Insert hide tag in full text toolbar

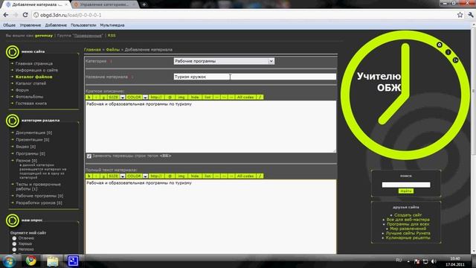click(x=195, y=176)
